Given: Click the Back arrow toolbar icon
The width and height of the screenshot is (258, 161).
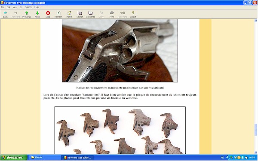Looking at the screenshot, I should pyautogui.click(x=5, y=13).
